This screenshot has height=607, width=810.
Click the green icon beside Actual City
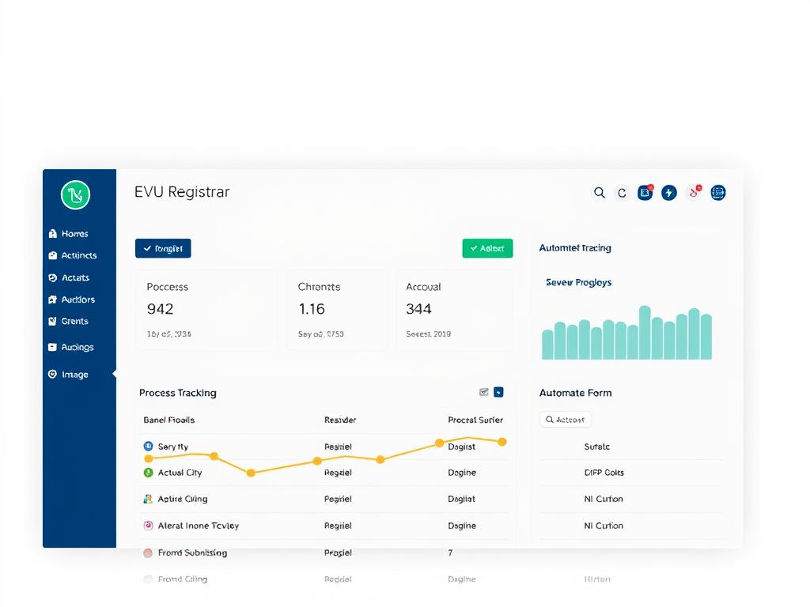(x=148, y=473)
